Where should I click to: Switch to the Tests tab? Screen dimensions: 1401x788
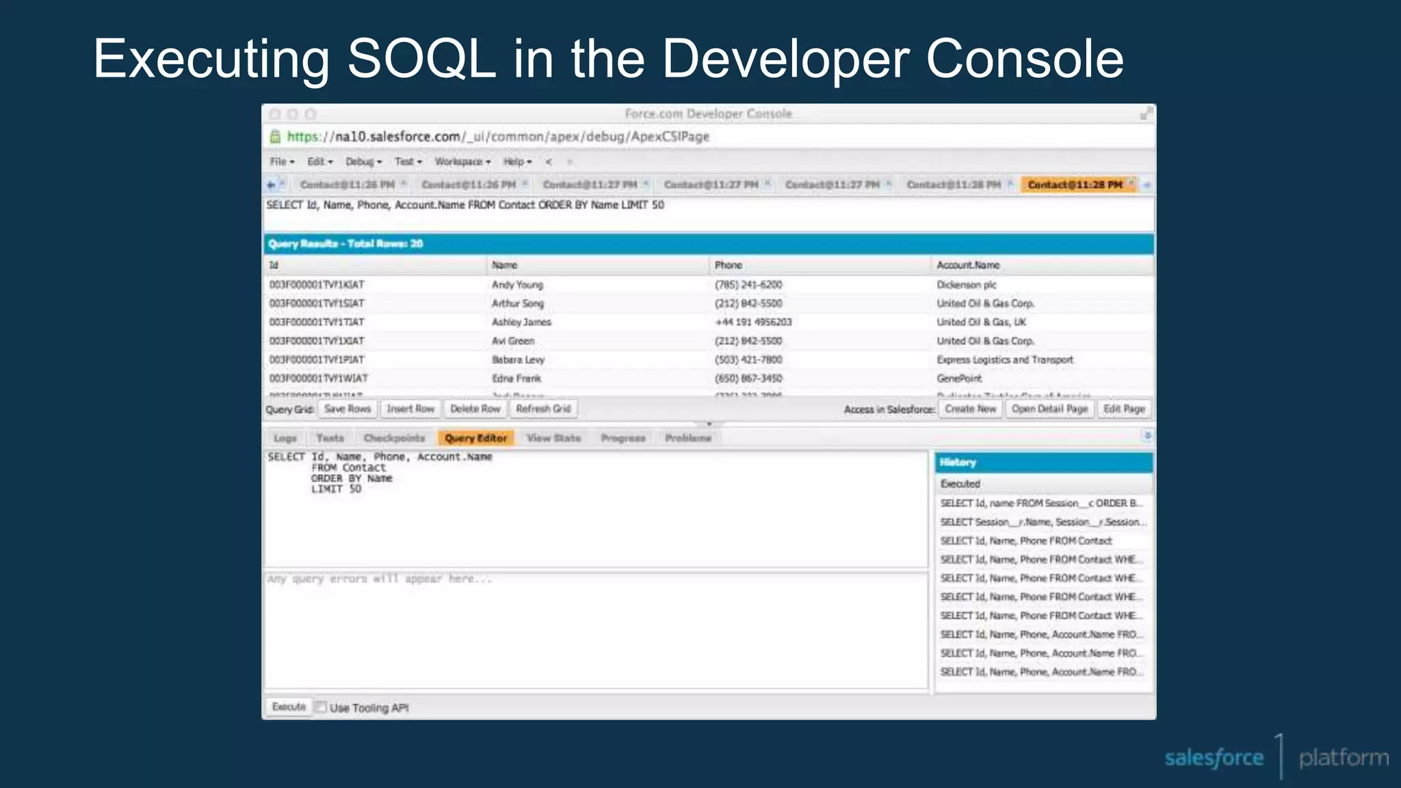tap(330, 438)
